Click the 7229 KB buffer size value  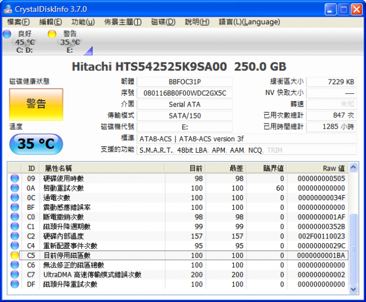coord(332,82)
